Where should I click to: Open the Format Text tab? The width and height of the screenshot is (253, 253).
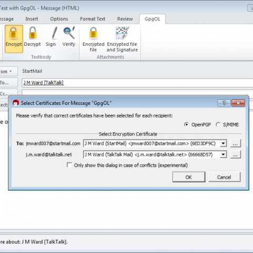pos(93,19)
